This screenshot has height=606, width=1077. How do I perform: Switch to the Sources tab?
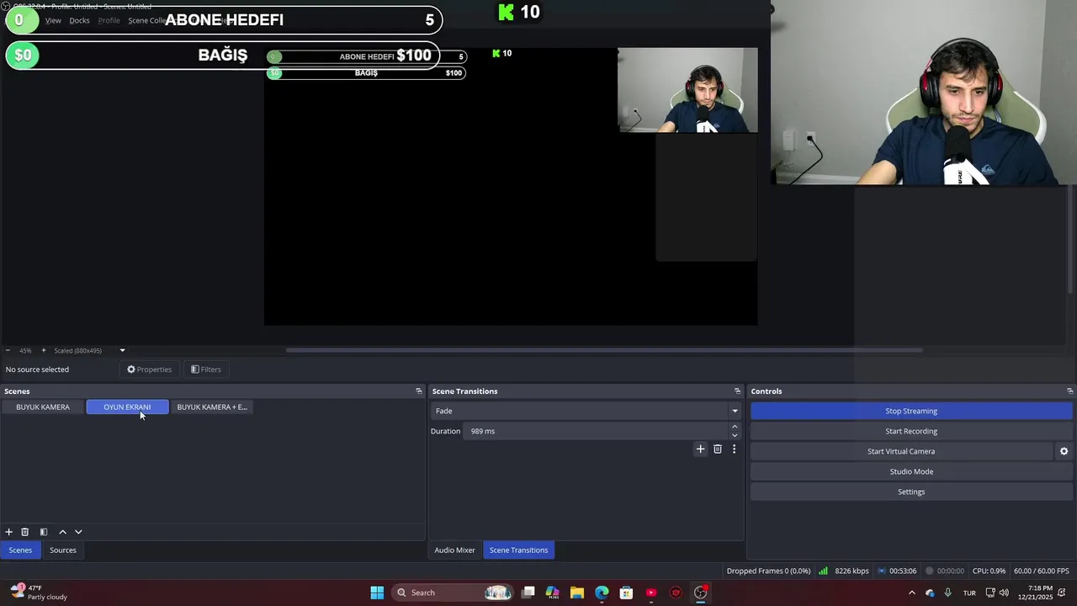(x=62, y=550)
